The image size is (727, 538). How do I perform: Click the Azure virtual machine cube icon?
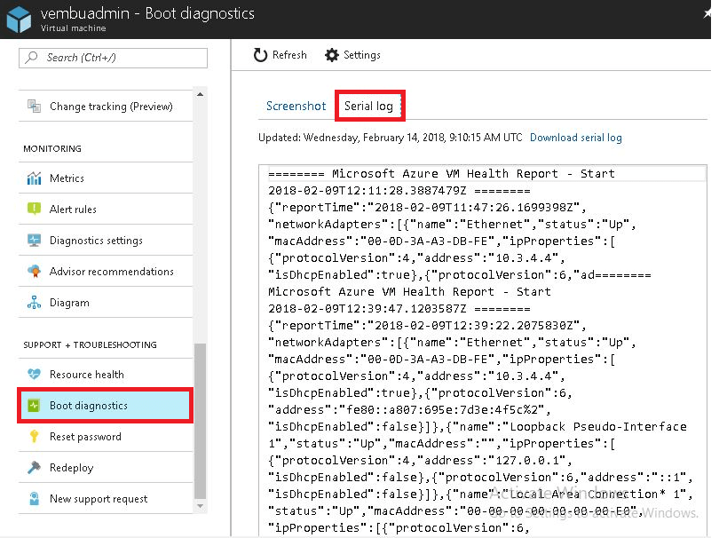pyautogui.click(x=19, y=20)
